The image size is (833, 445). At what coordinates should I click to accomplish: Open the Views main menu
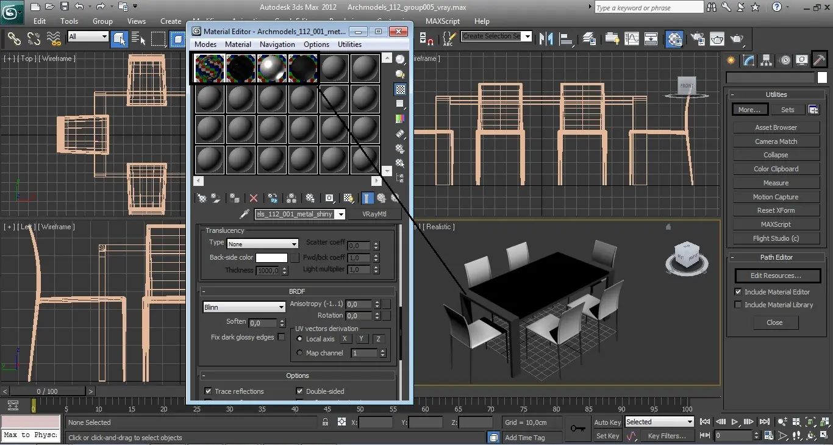point(137,21)
